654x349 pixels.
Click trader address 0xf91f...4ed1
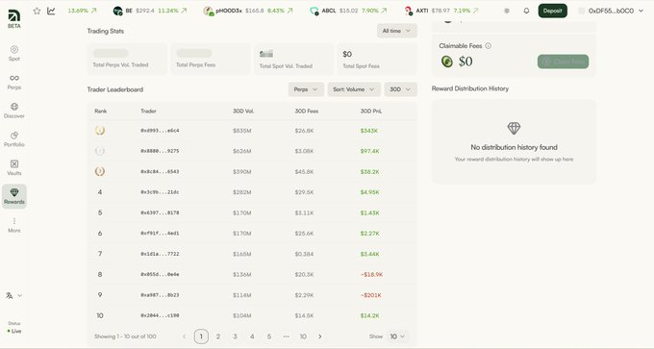click(x=160, y=233)
